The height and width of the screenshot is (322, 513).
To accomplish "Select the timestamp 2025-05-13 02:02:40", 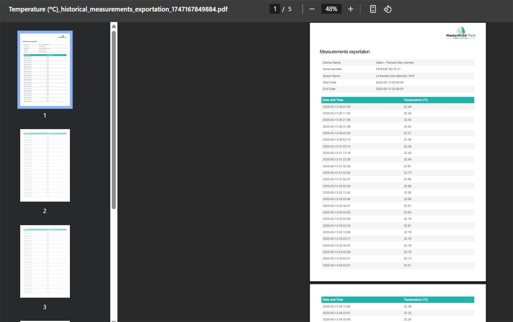I will pyautogui.click(x=337, y=186).
